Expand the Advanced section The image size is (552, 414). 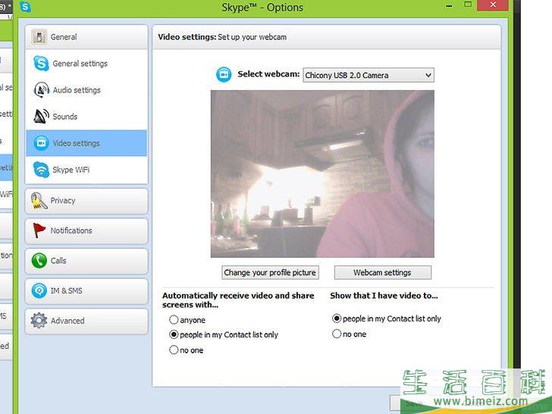(x=86, y=321)
